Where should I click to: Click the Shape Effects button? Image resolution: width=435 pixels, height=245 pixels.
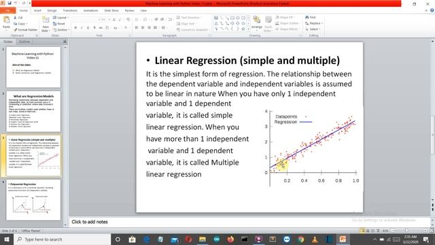pyautogui.click(x=287, y=29)
